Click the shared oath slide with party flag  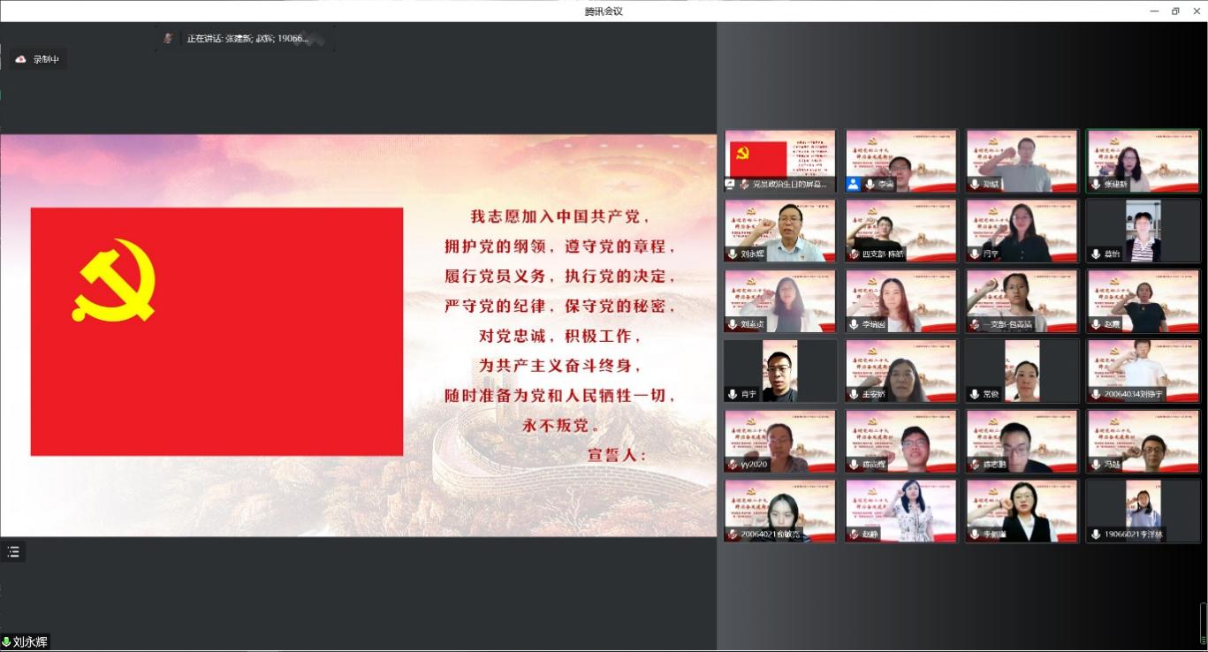coord(358,336)
